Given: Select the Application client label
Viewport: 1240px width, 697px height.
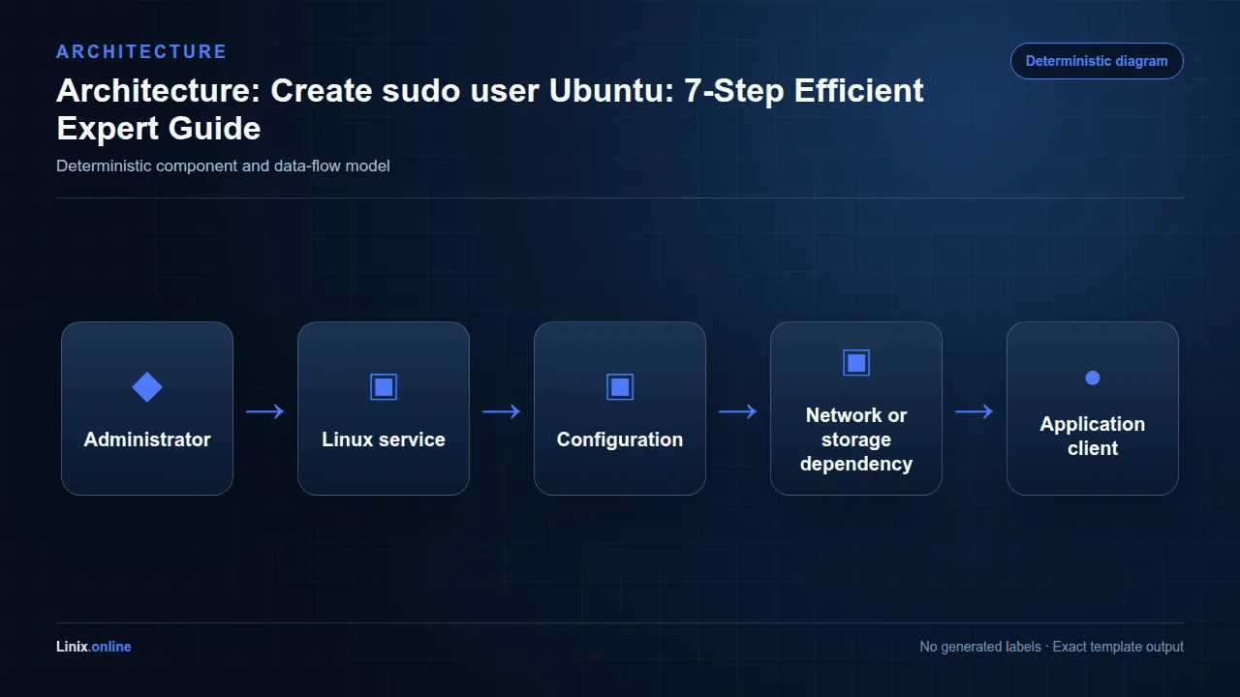Looking at the screenshot, I should coord(1093,436).
